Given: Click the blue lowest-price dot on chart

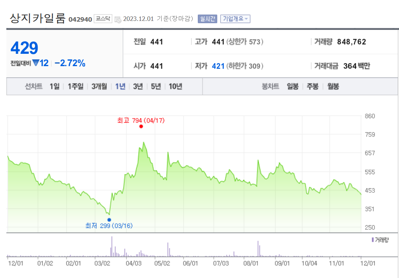Looking at the screenshot, I should (109, 220).
